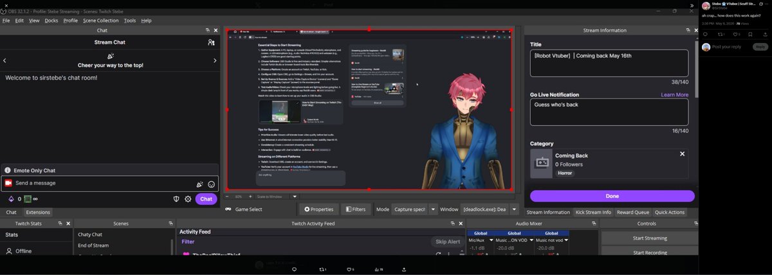Click the Scenes list scrollbar
Screen dimensions: 772x275
click(x=172, y=247)
